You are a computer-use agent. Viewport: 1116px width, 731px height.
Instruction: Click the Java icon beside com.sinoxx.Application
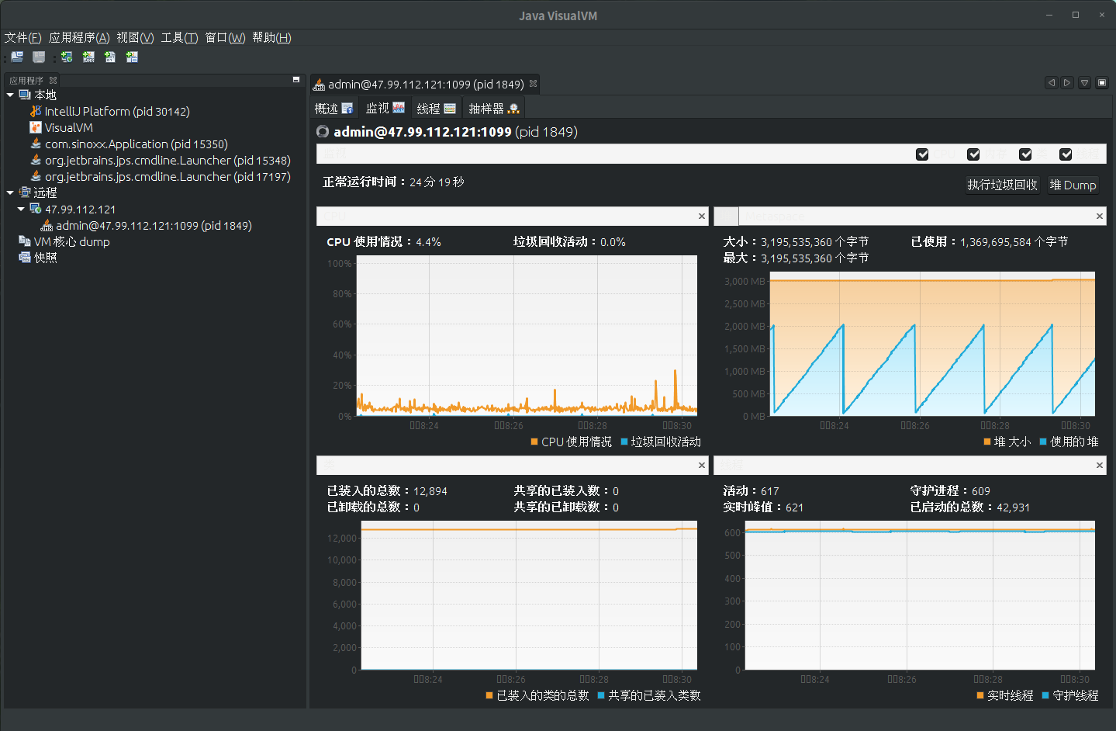(x=36, y=144)
